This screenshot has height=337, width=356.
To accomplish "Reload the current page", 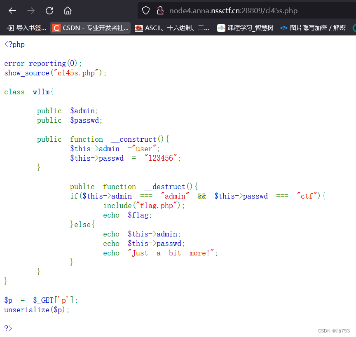I will [x=49, y=11].
